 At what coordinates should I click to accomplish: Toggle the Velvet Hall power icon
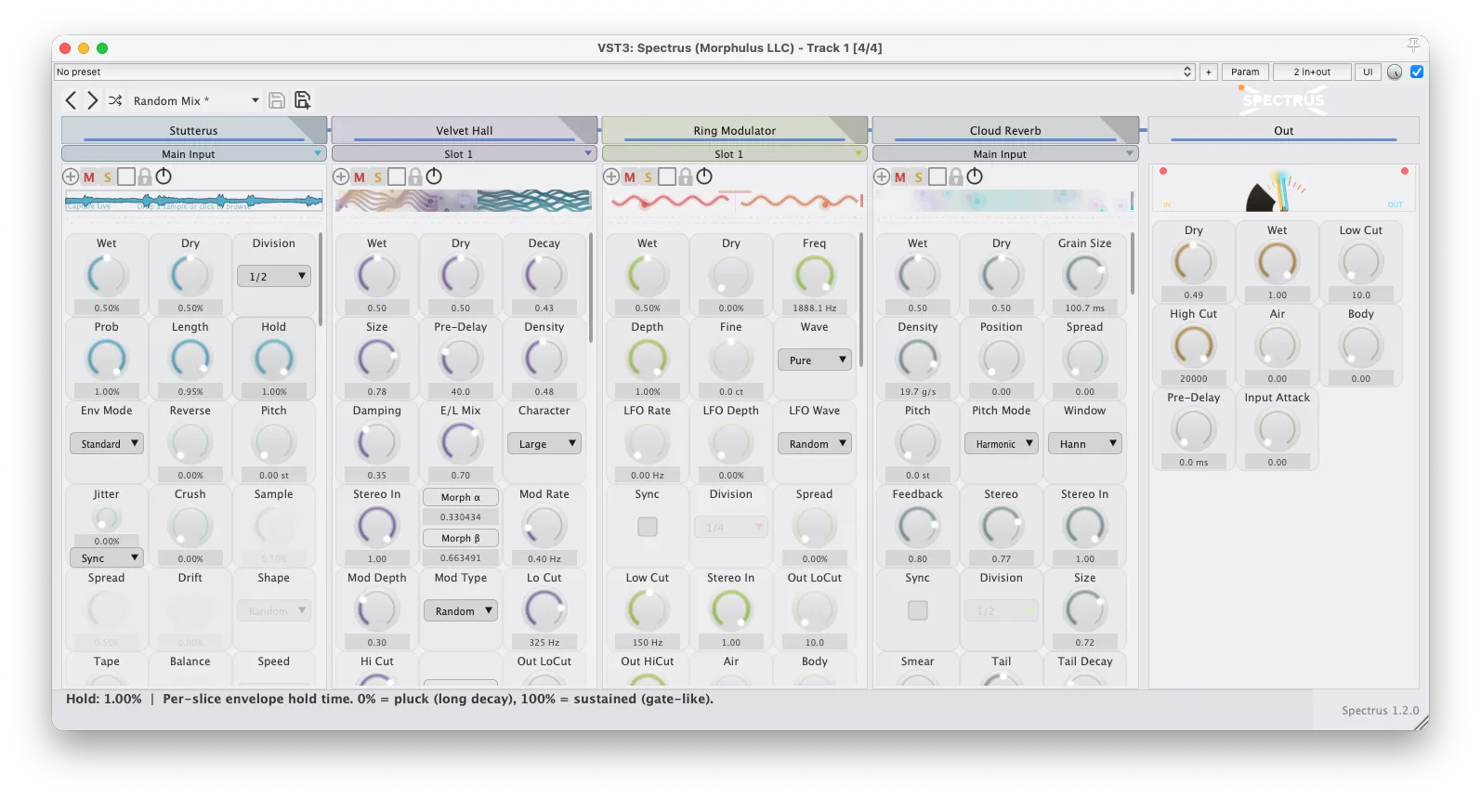point(434,177)
